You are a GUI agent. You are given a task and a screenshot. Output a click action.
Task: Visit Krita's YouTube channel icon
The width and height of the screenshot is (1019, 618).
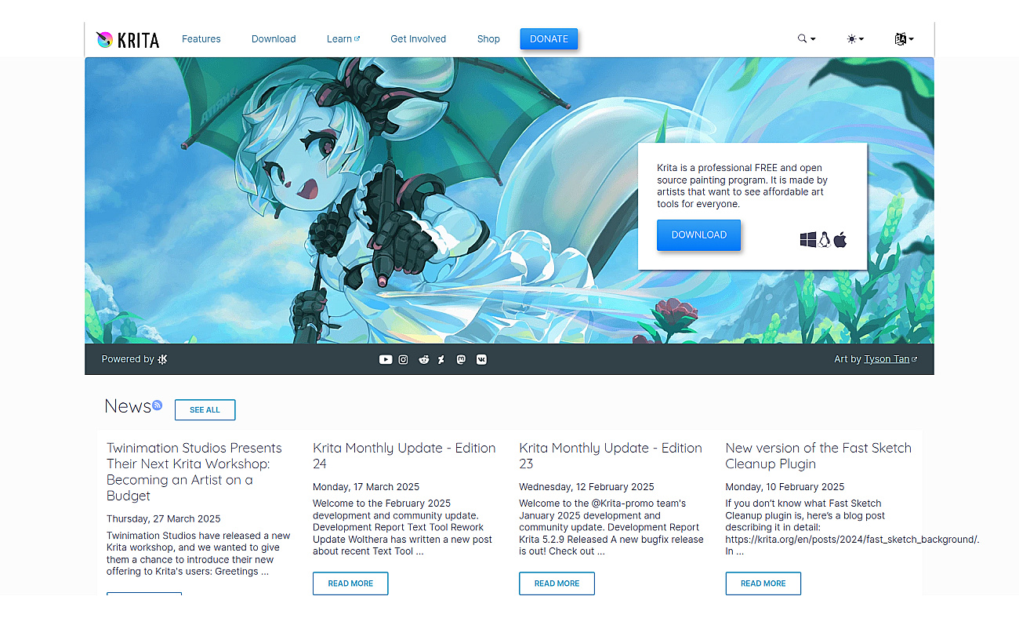click(x=386, y=359)
